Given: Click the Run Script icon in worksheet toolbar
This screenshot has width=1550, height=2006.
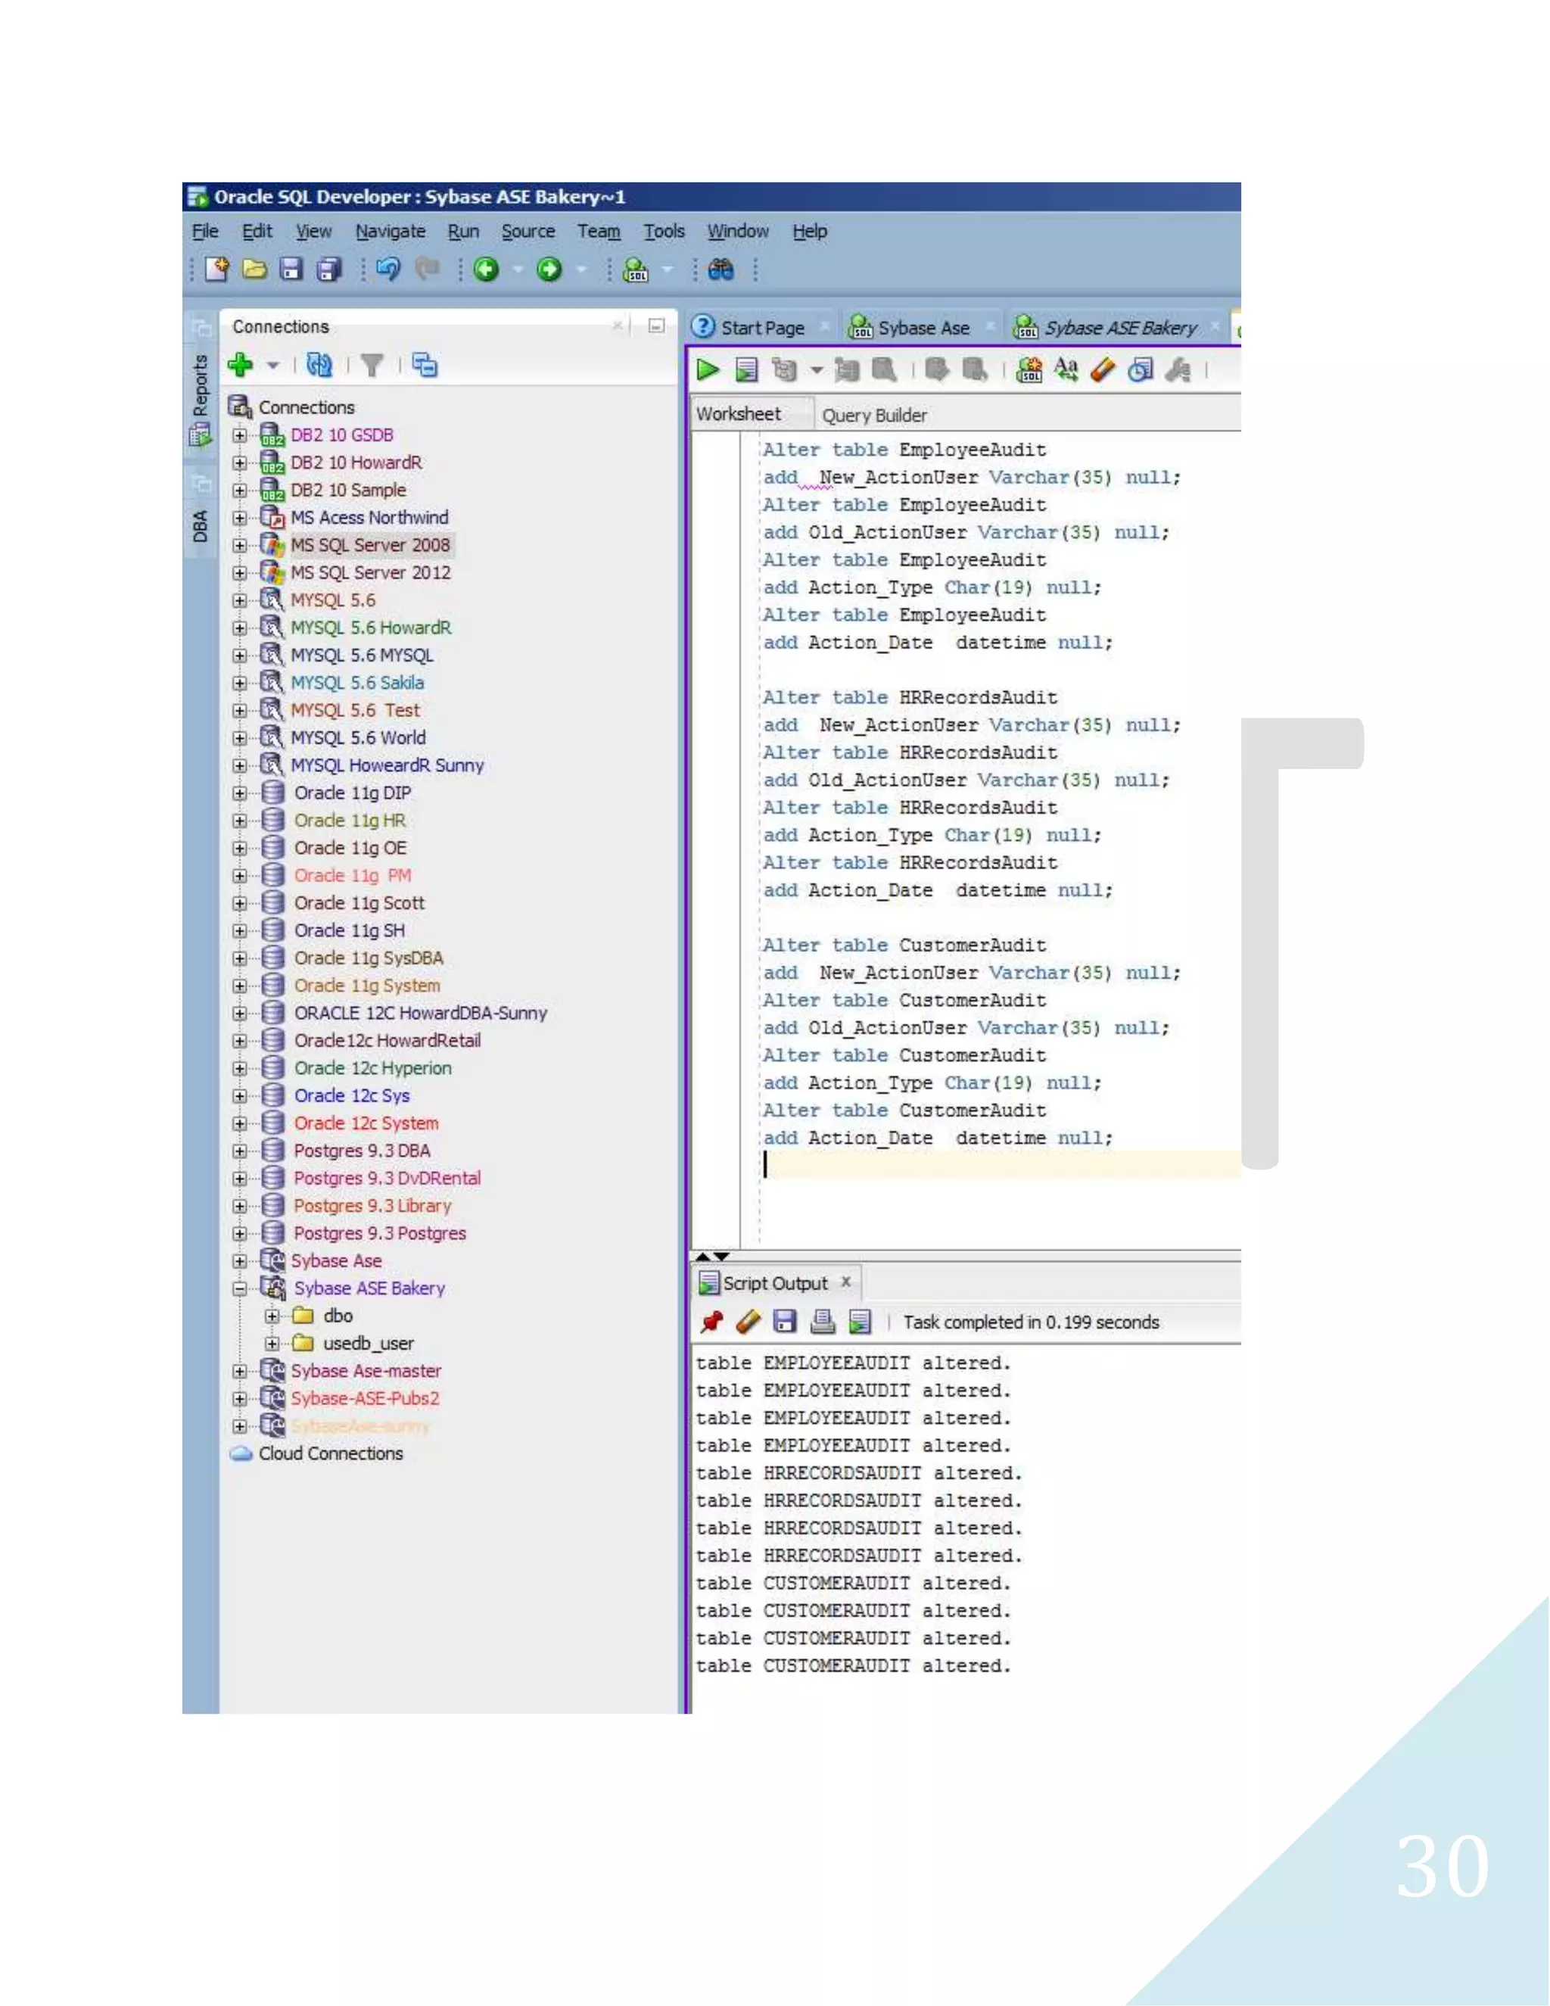Looking at the screenshot, I should pos(746,370).
